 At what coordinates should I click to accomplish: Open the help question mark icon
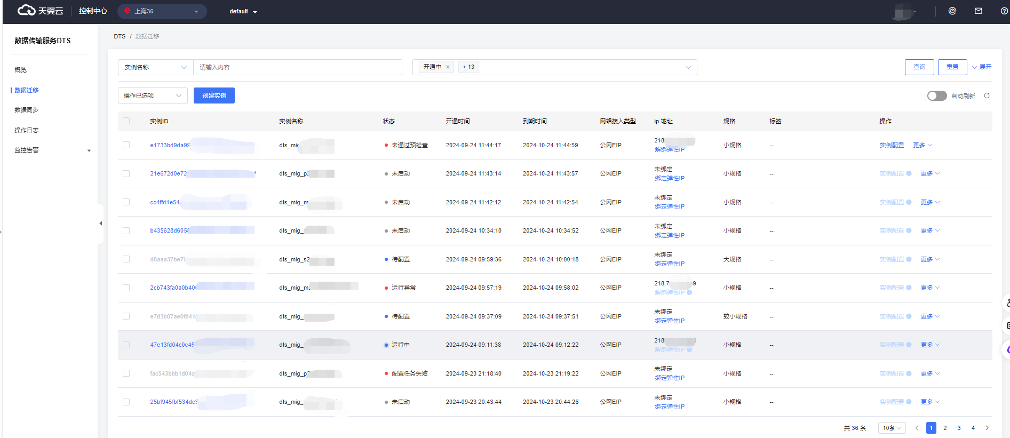click(1004, 11)
